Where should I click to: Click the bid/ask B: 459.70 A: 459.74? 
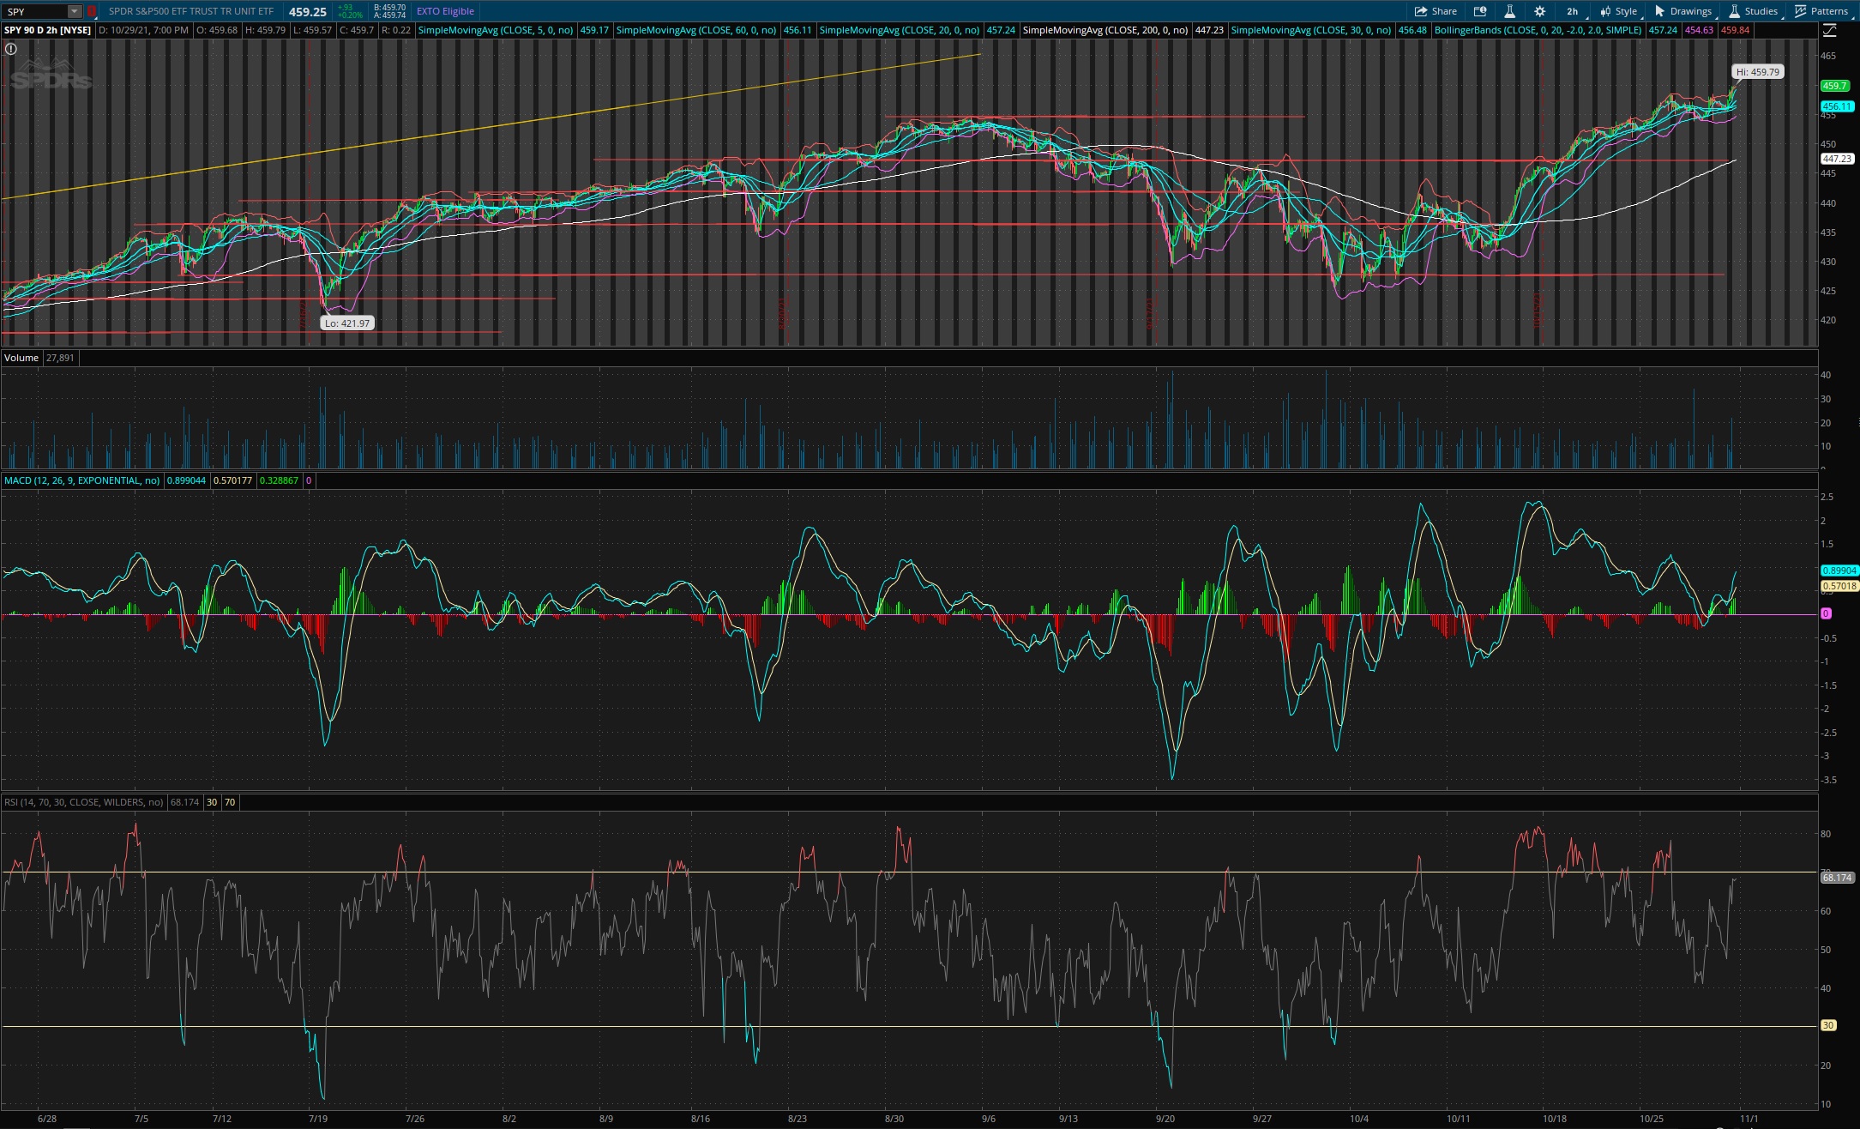390,11
